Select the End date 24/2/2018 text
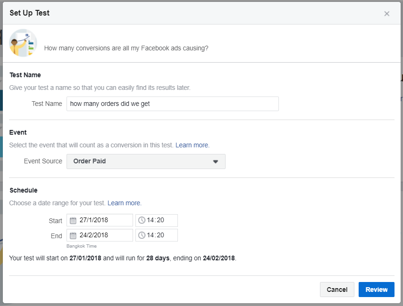The width and height of the screenshot is (403, 306). click(94, 235)
